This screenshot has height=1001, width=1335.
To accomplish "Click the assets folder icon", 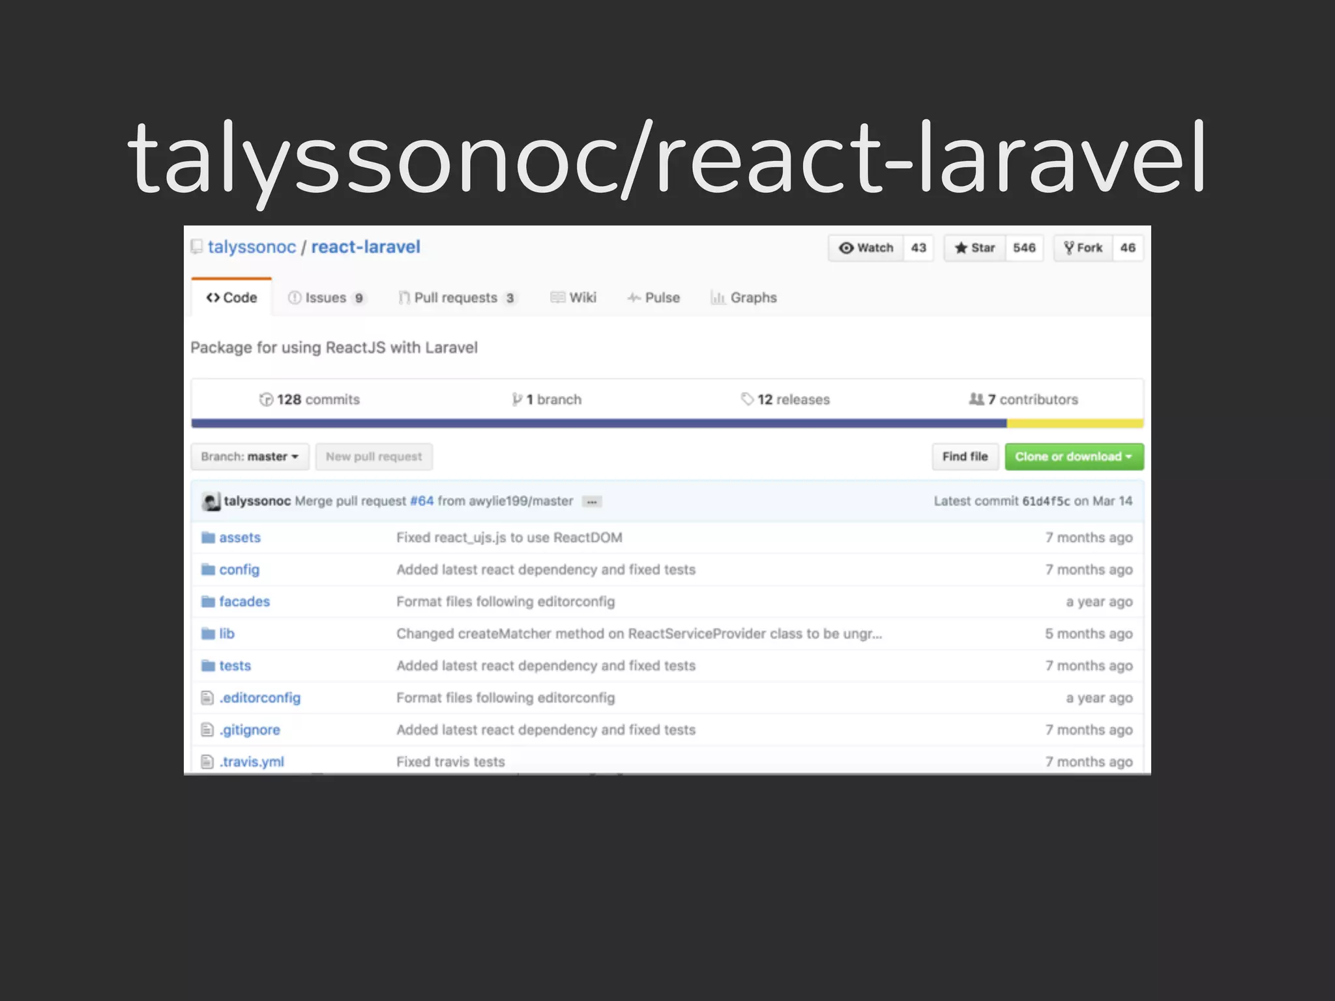I will point(208,538).
